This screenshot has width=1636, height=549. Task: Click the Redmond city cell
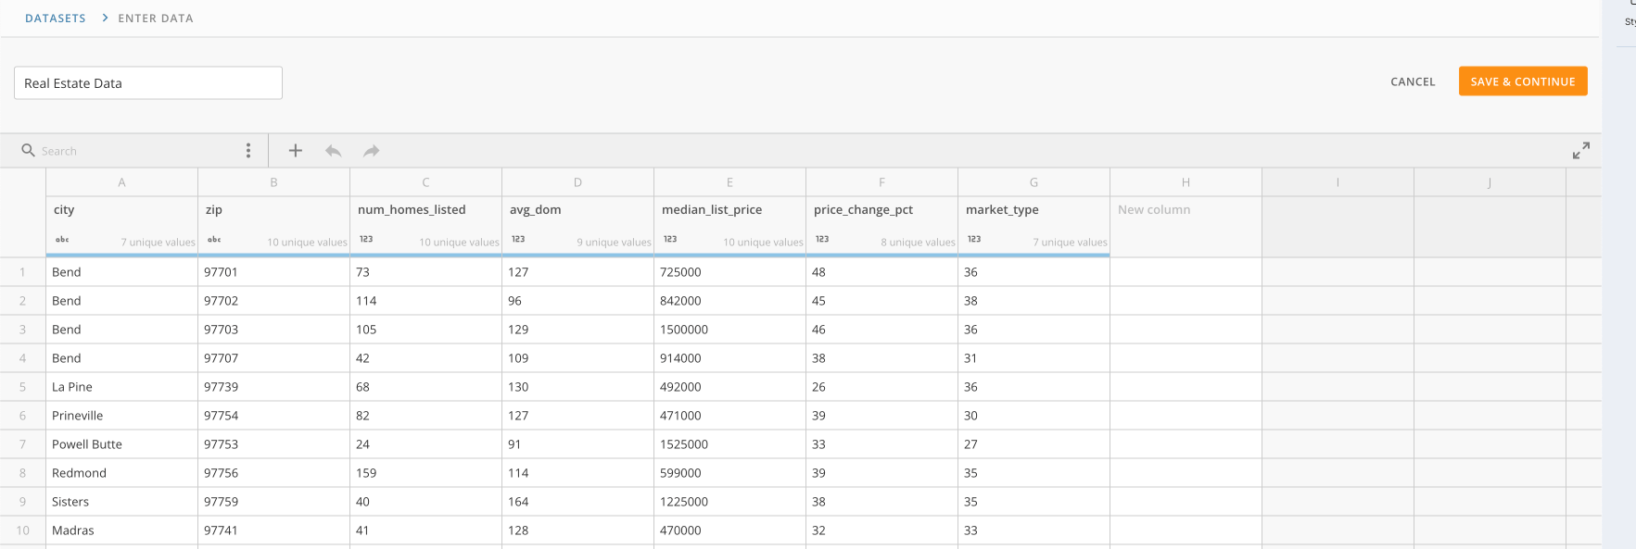tap(121, 473)
